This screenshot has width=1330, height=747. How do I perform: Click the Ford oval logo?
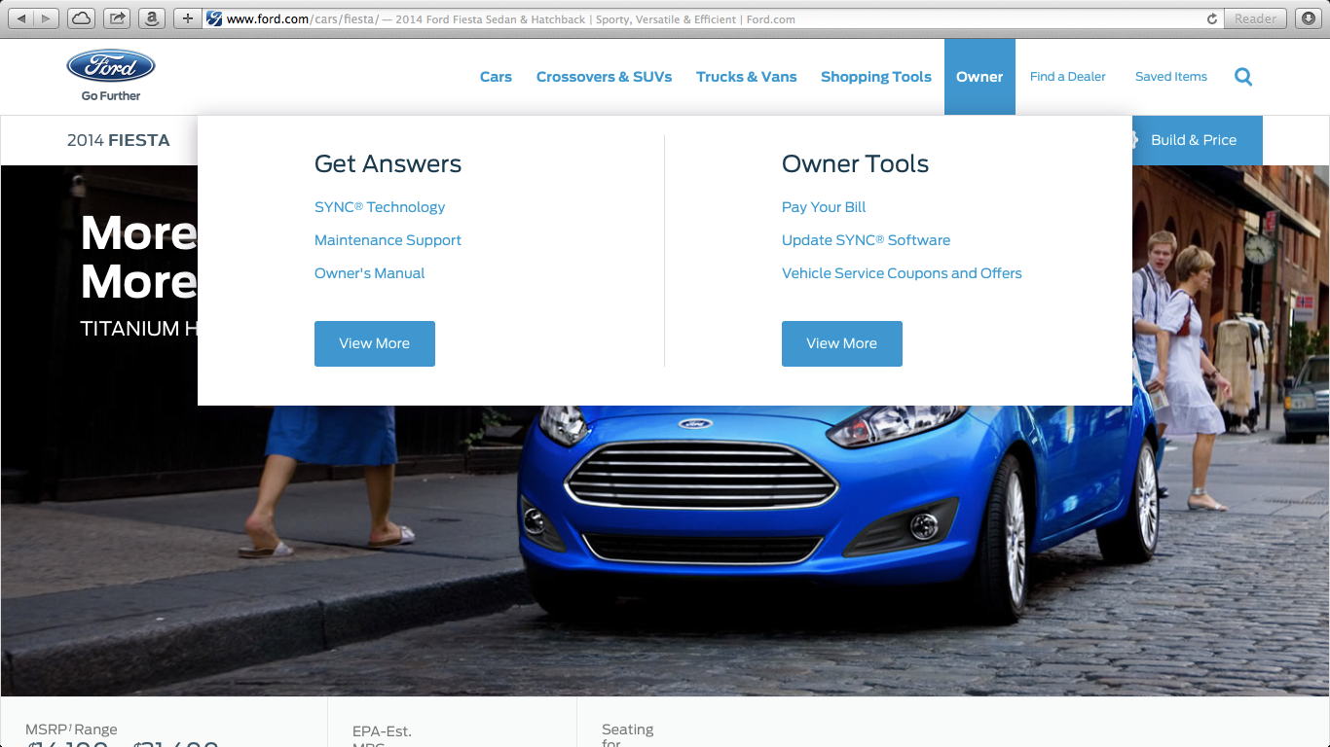[x=111, y=66]
